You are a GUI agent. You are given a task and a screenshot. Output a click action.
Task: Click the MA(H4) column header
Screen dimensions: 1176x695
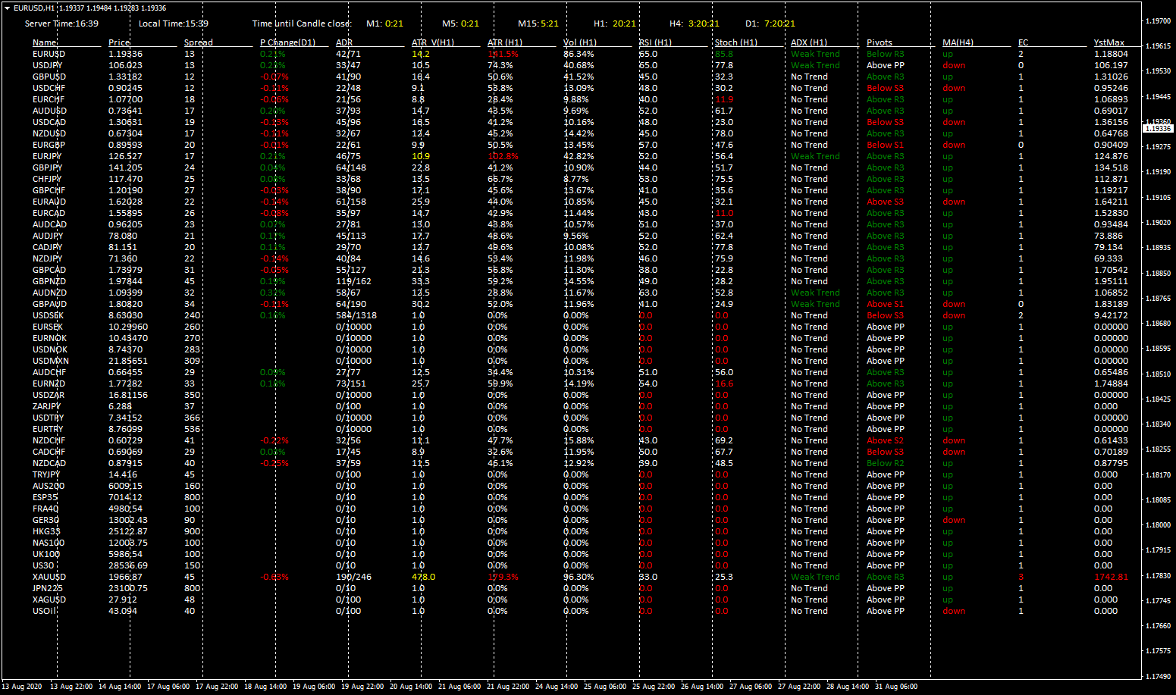(958, 42)
